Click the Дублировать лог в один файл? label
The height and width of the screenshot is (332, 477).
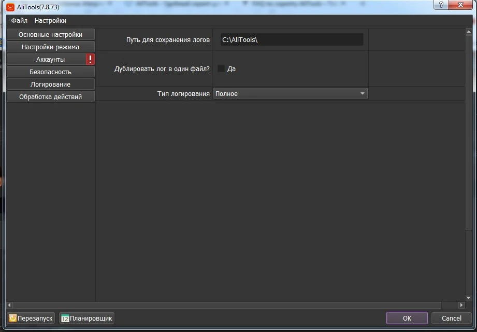click(x=162, y=69)
